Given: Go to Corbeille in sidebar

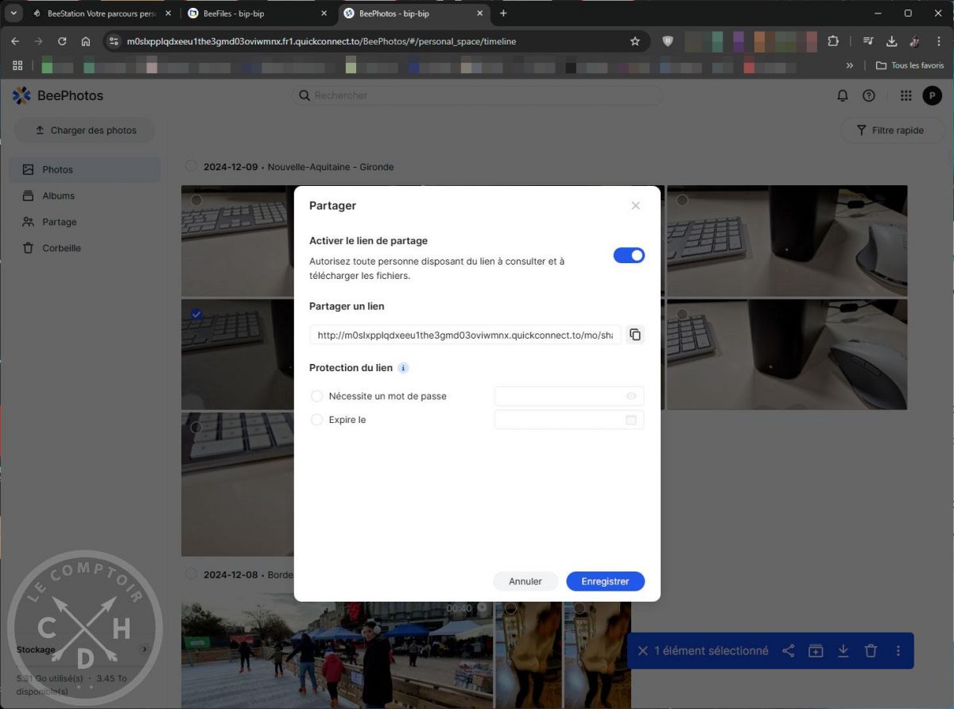Looking at the screenshot, I should pos(61,248).
